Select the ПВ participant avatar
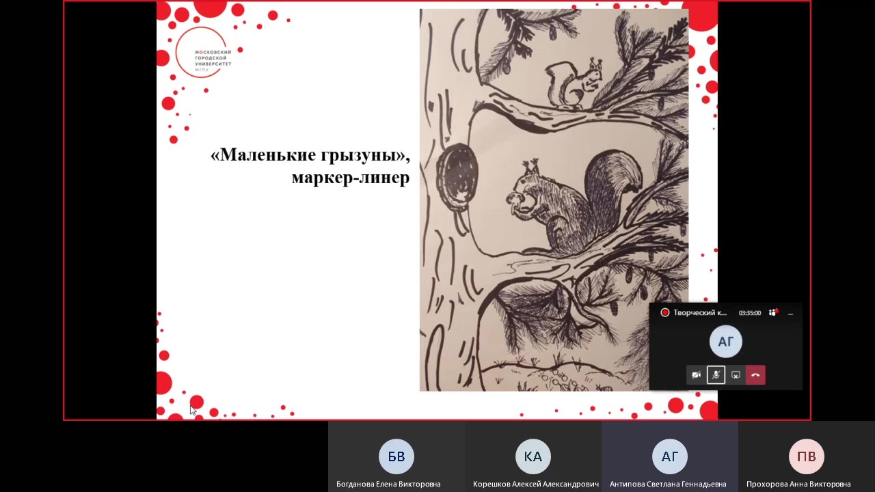 [x=807, y=456]
